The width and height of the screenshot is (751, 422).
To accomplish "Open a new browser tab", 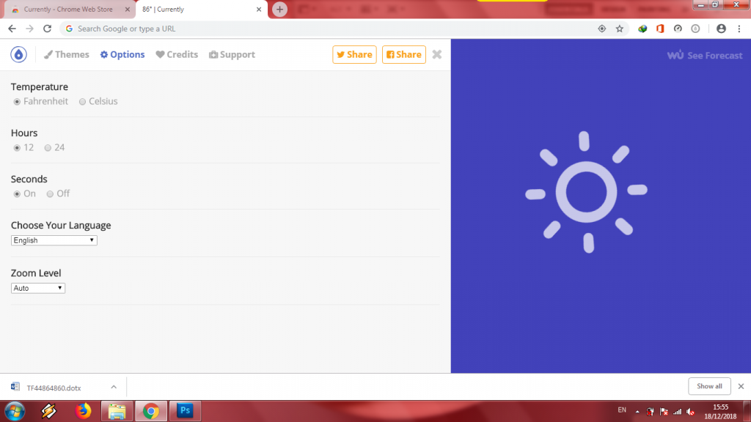I will click(x=279, y=9).
